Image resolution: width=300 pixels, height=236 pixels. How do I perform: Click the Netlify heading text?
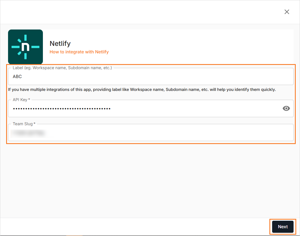(60, 43)
